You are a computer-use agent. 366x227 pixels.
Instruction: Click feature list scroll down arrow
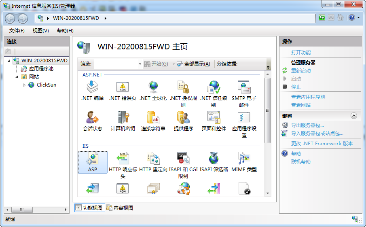(x=268, y=193)
